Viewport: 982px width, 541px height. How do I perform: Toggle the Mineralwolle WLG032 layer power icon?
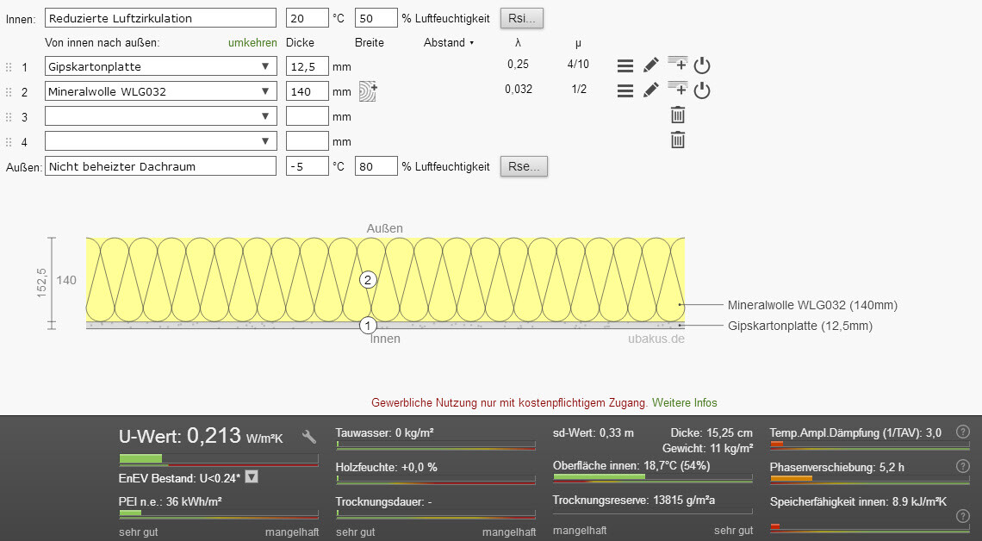click(702, 90)
